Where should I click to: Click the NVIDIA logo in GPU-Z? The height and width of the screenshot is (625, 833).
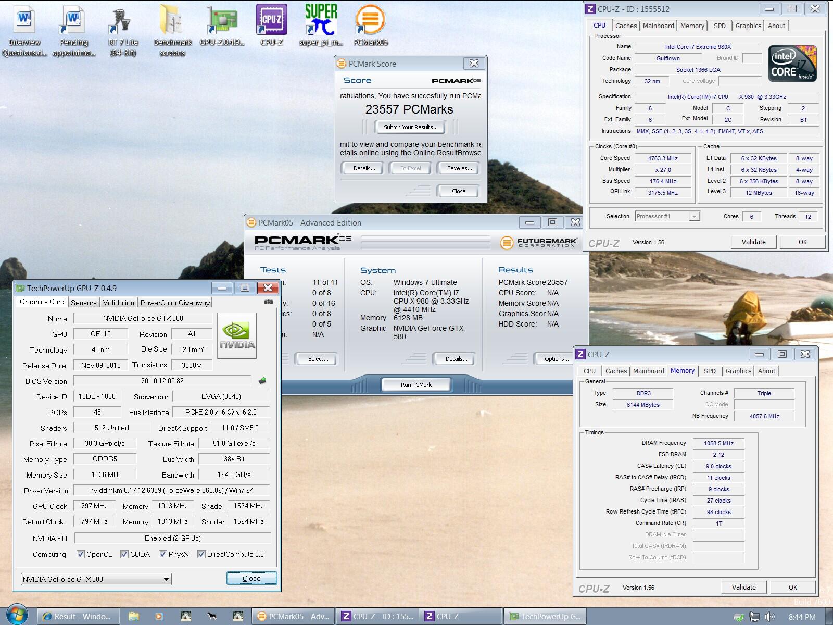[237, 335]
